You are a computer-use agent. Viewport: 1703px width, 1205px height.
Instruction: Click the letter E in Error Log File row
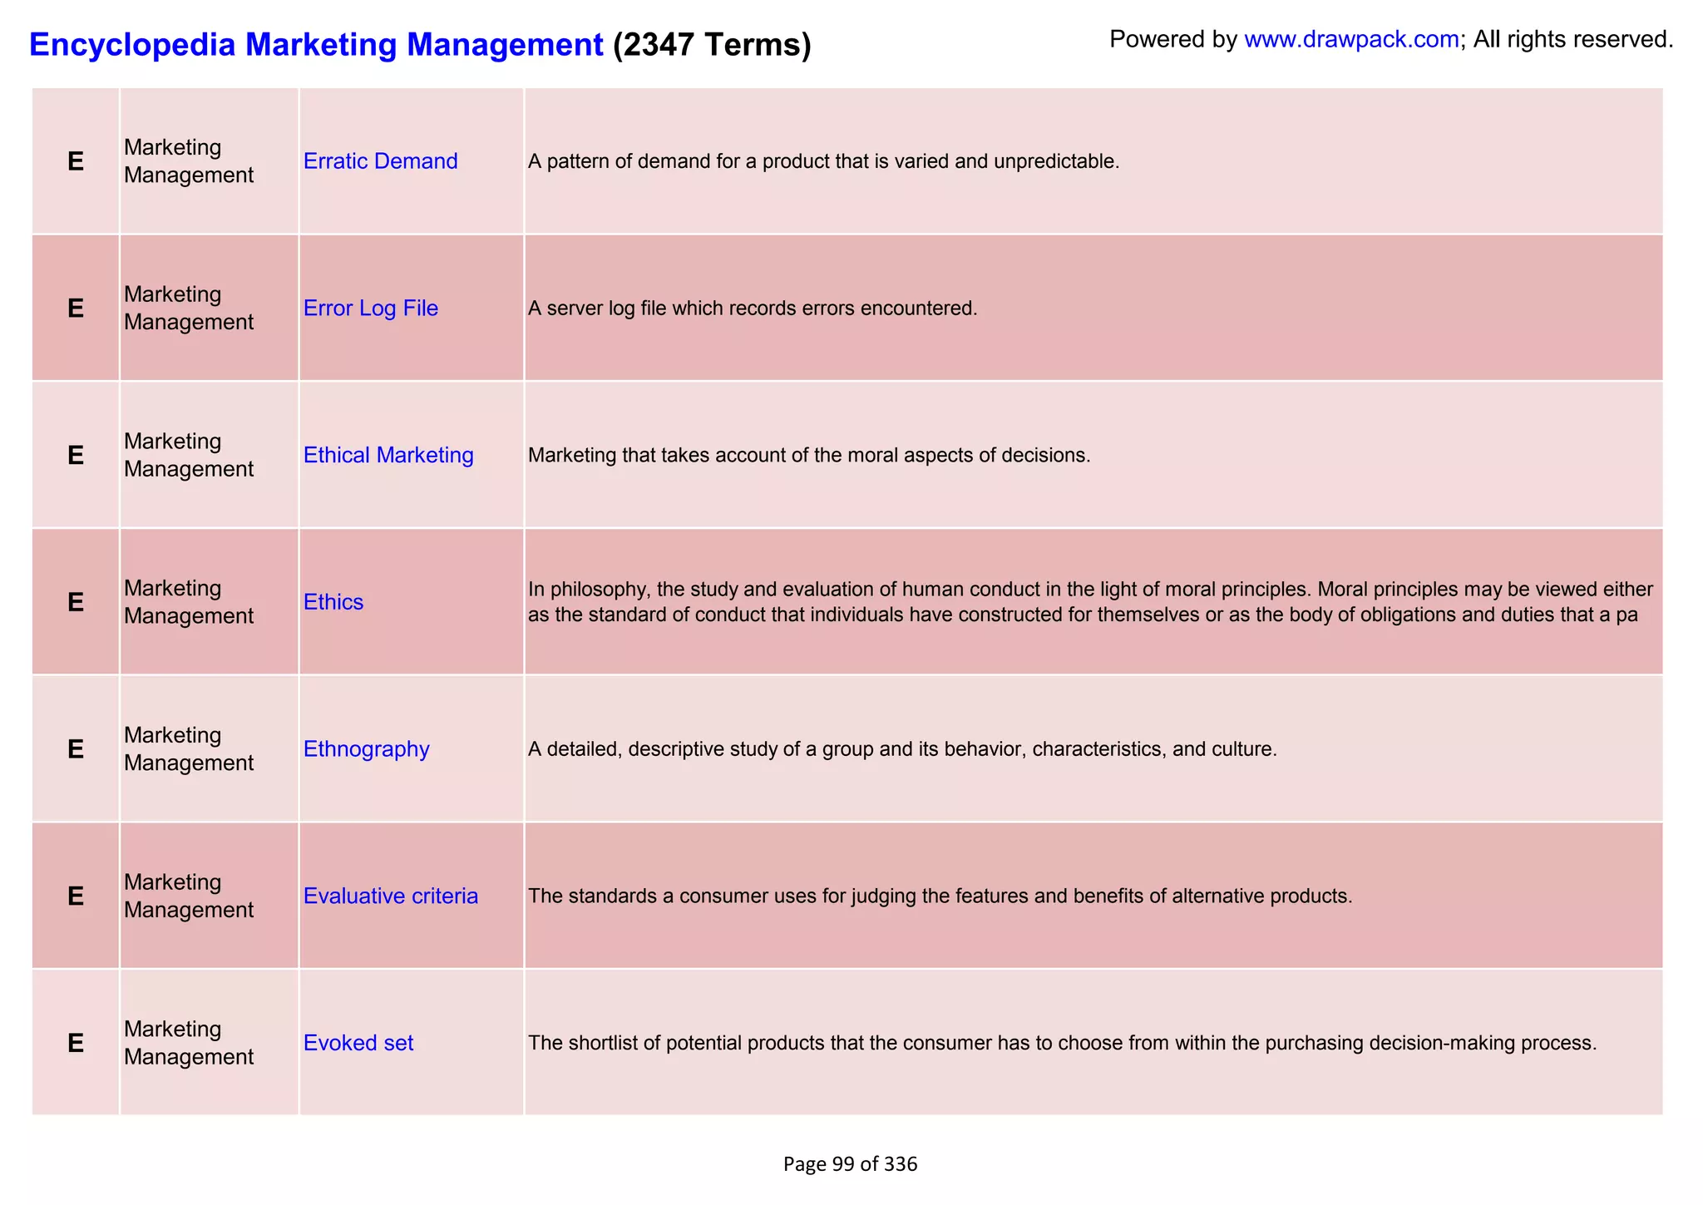(x=76, y=309)
